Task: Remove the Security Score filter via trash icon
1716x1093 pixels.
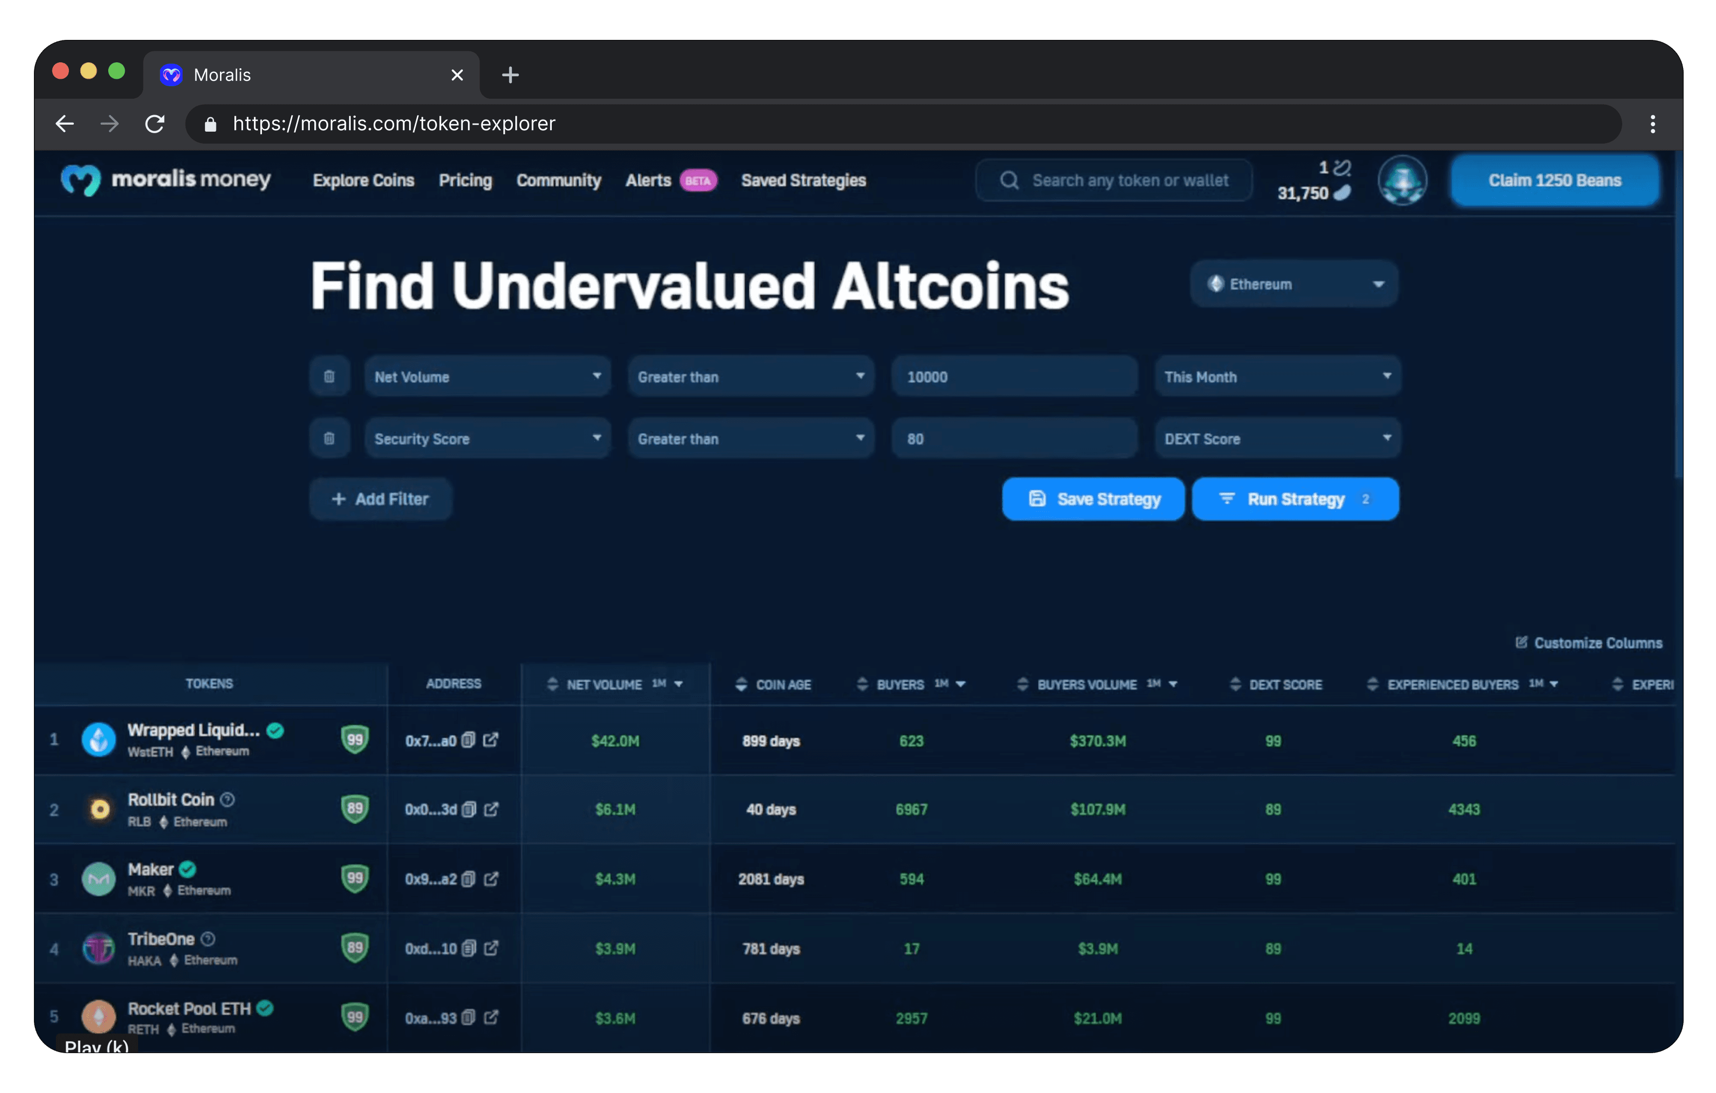Action: pos(329,438)
